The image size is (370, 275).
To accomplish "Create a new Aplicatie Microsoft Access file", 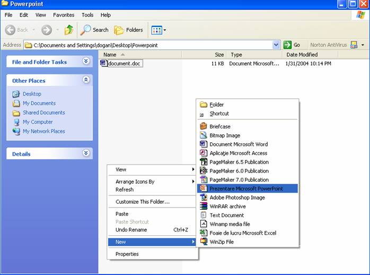I will point(248,153).
